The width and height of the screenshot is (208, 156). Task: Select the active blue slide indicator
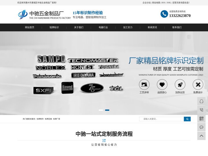tap(107, 110)
